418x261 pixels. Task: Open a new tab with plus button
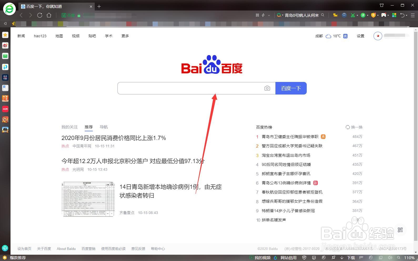coord(99,6)
